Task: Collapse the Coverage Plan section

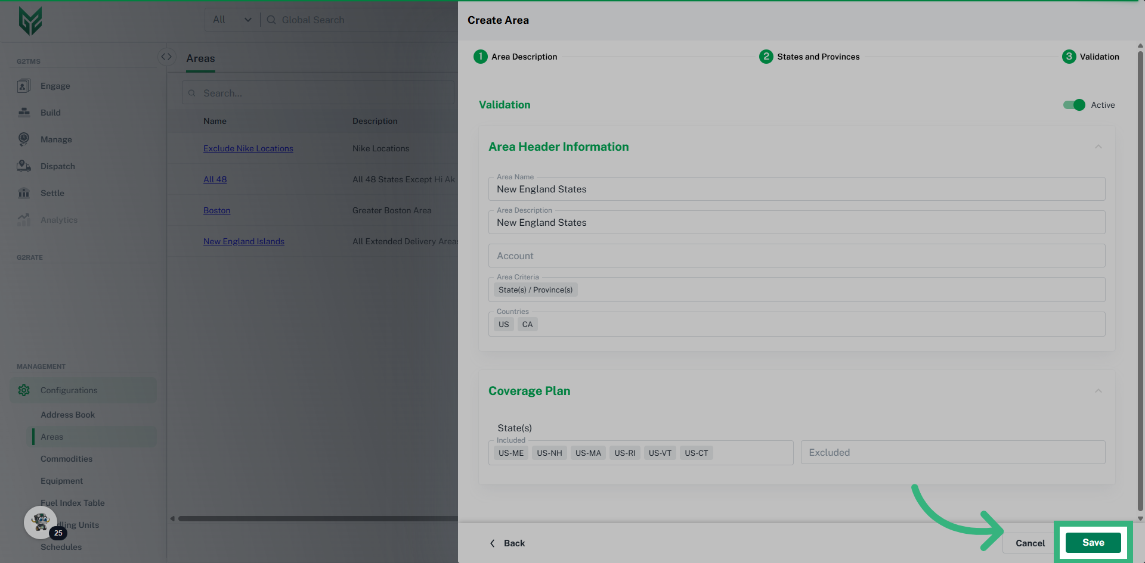Action: 1098,391
